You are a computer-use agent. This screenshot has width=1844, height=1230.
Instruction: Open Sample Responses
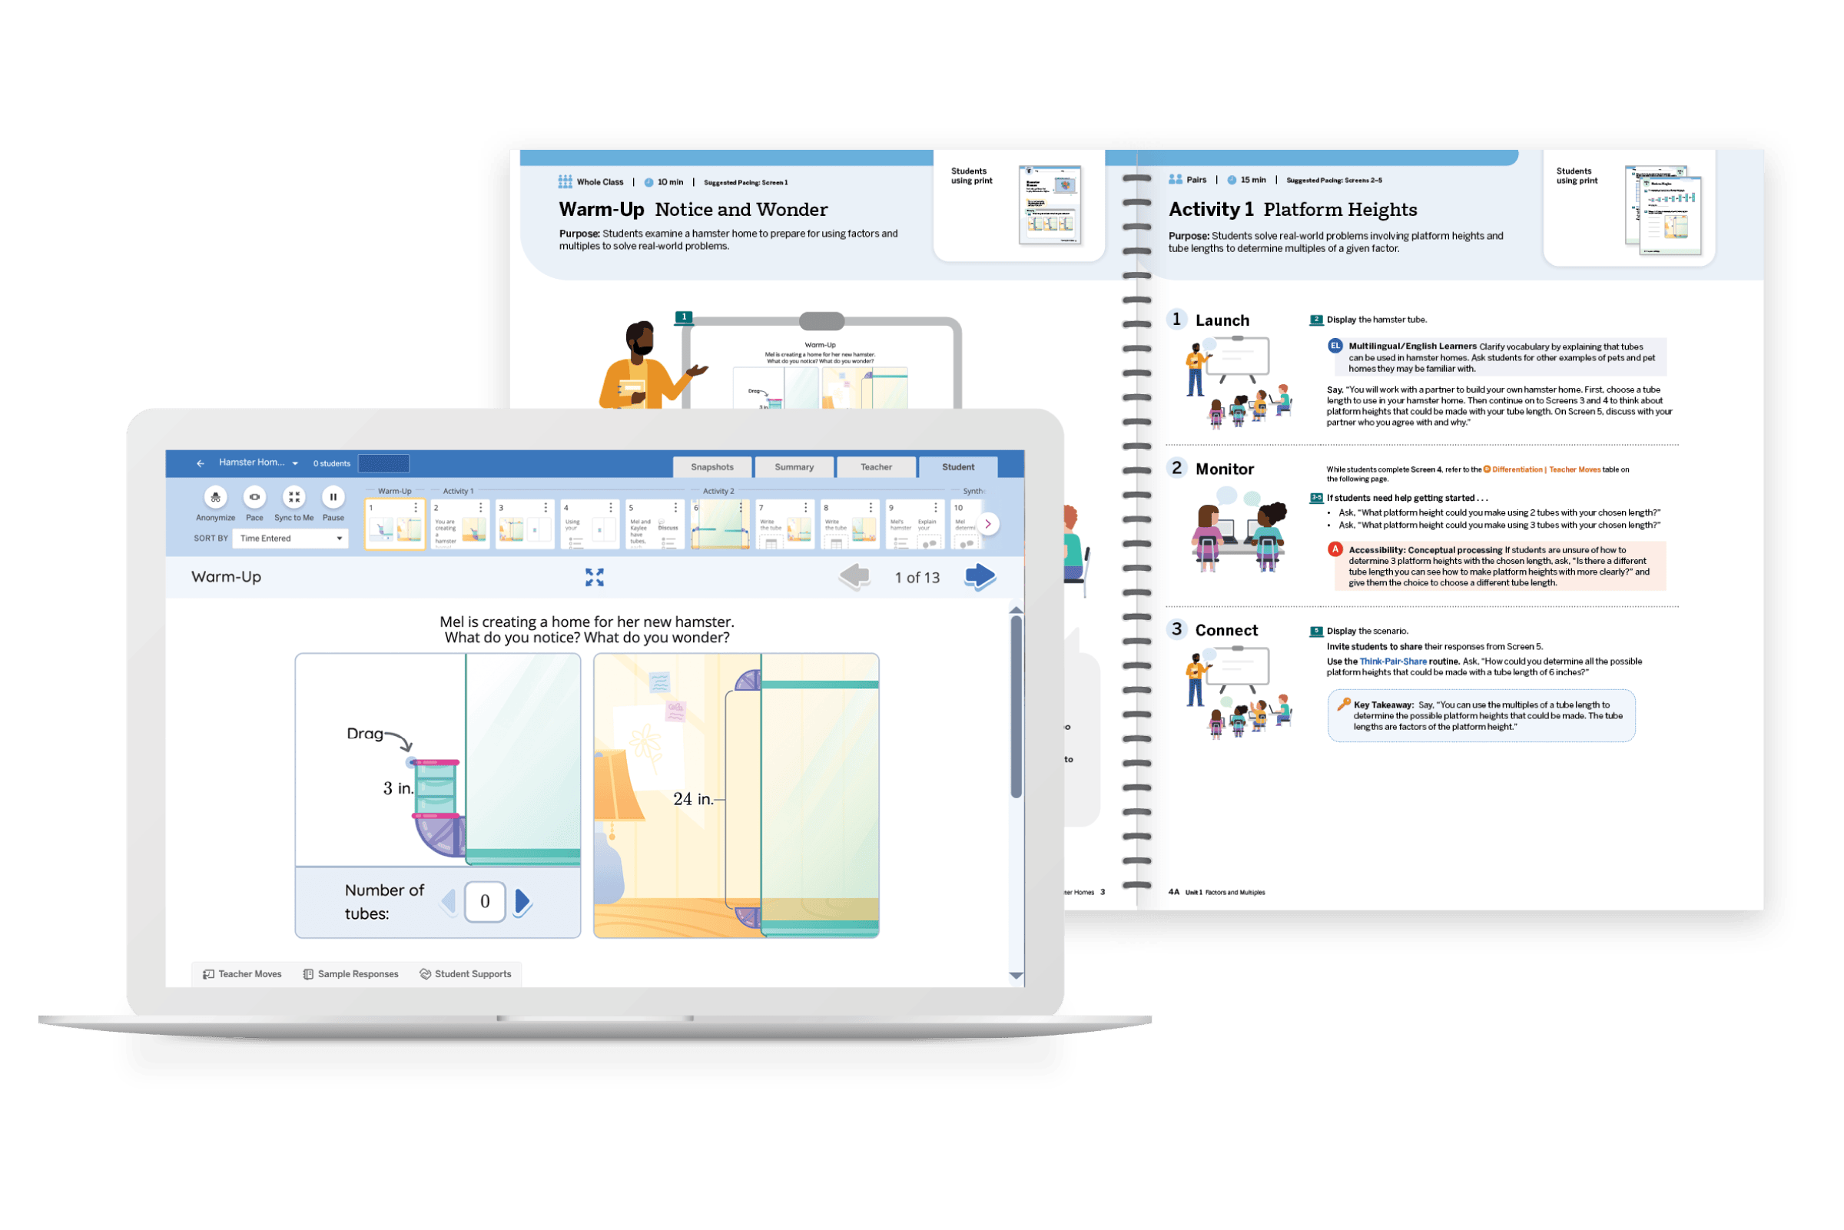[x=350, y=973]
